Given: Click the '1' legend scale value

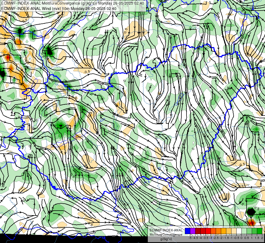Looking at the screenshot, I should tap(252, 238).
